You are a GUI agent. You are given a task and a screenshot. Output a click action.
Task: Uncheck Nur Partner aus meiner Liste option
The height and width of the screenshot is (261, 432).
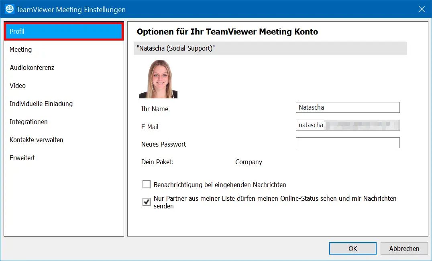coord(146,202)
